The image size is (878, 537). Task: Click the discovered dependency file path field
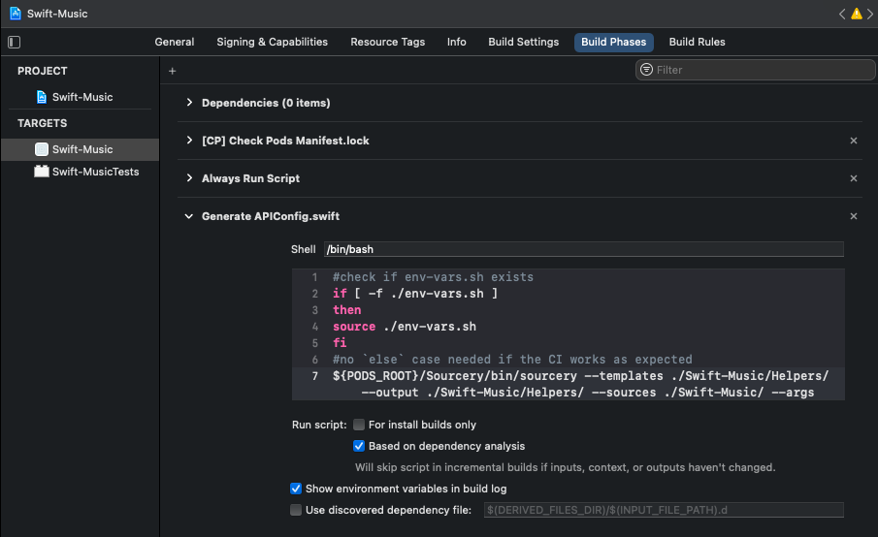[665, 510]
